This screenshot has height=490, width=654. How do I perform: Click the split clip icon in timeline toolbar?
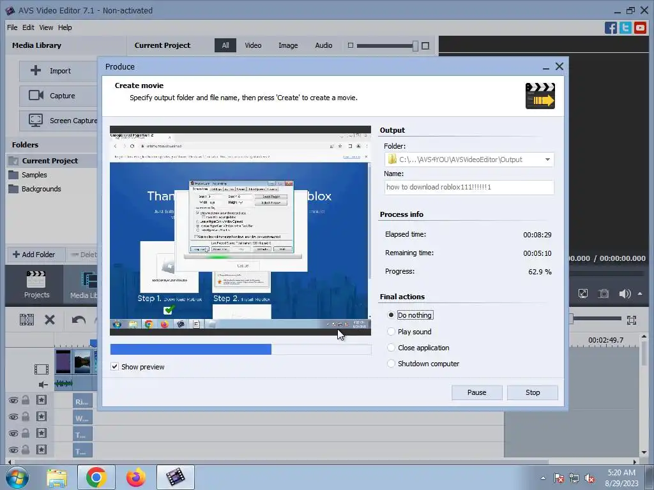point(27,320)
